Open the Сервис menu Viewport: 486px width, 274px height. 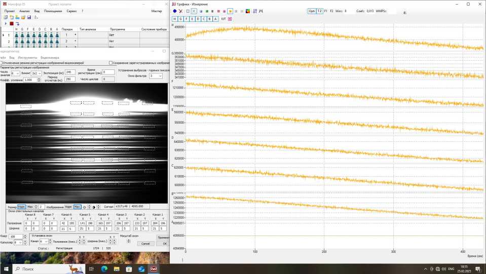coord(71,11)
